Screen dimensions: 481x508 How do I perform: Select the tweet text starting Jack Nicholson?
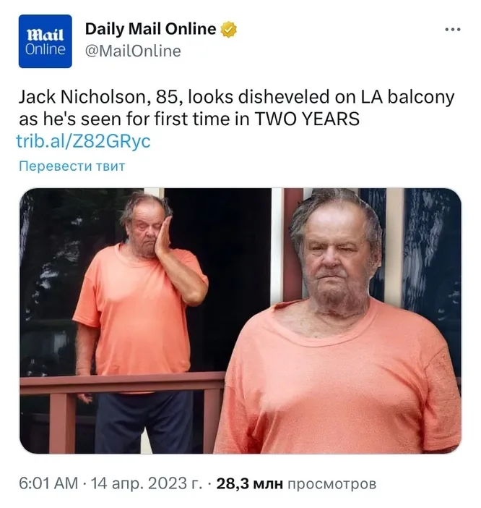pos(237,108)
